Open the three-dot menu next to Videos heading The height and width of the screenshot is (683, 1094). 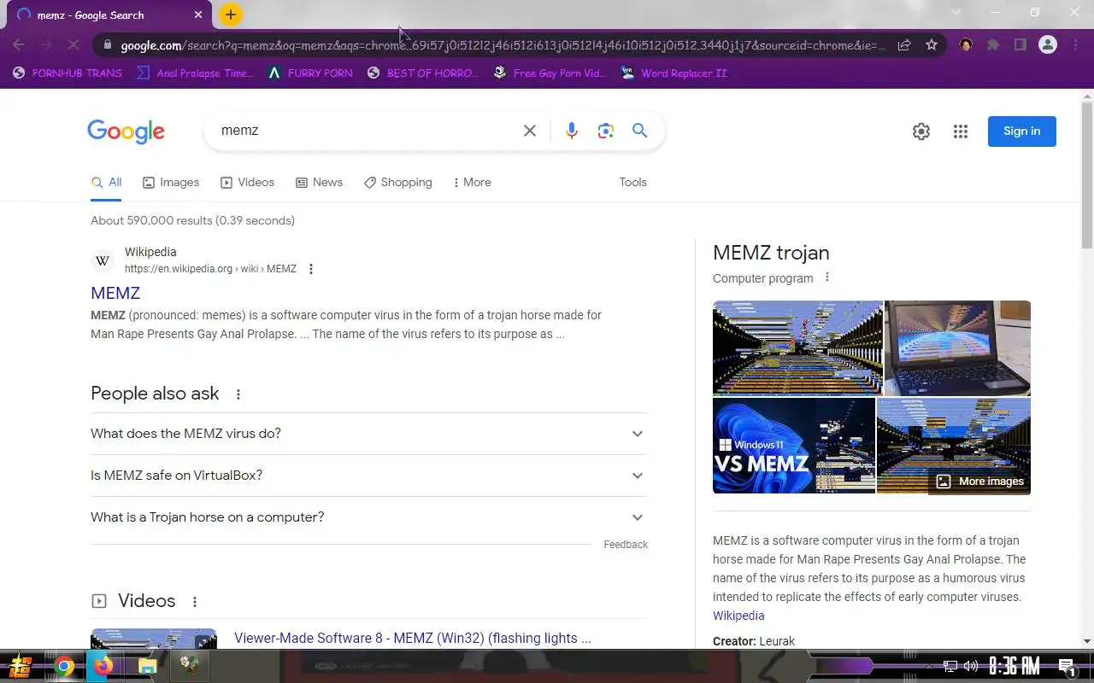[195, 602]
